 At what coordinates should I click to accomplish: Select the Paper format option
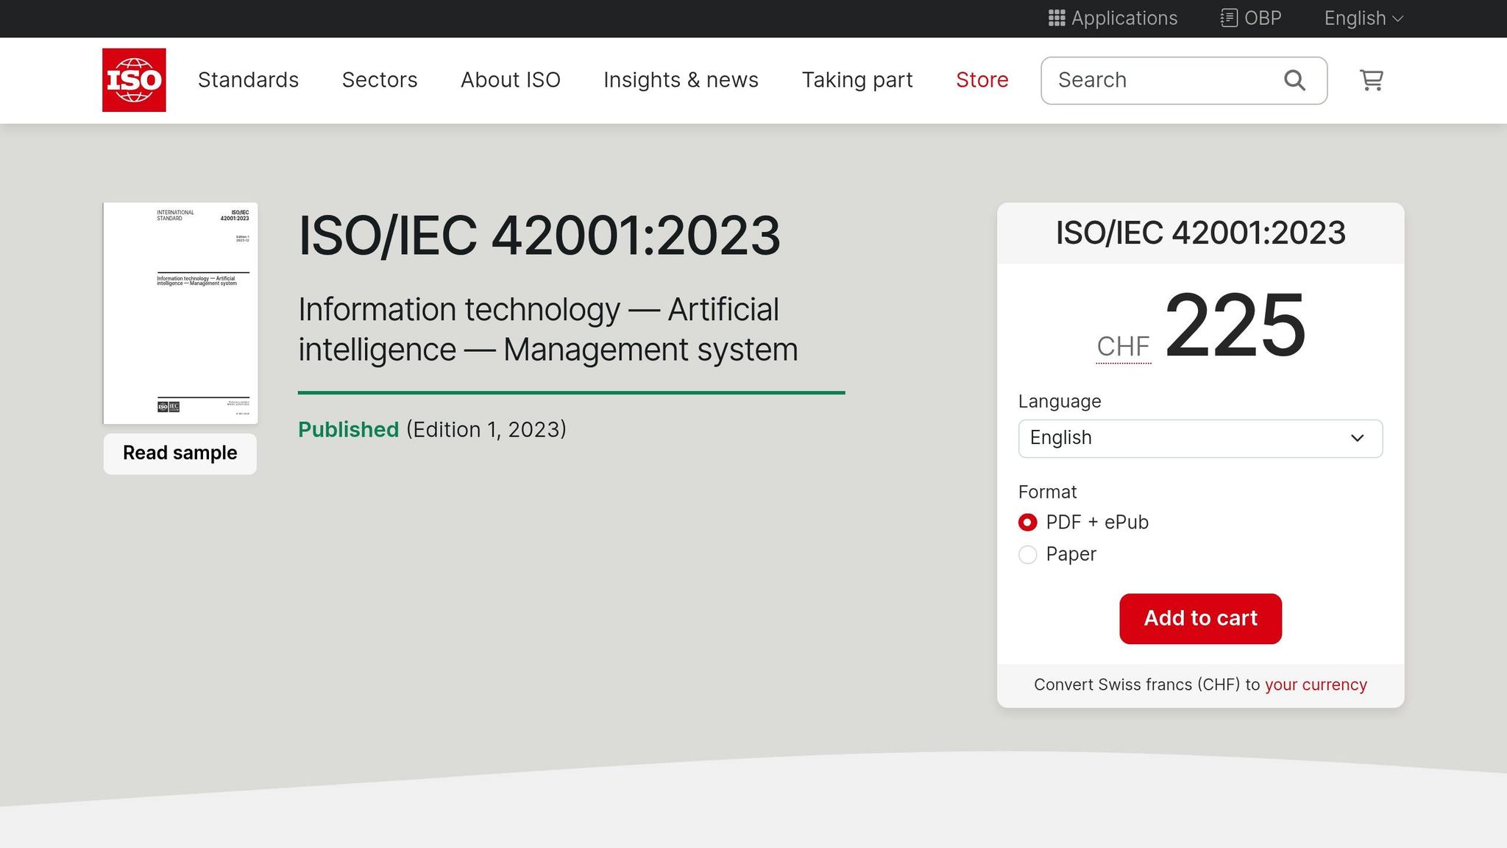pyautogui.click(x=1027, y=554)
